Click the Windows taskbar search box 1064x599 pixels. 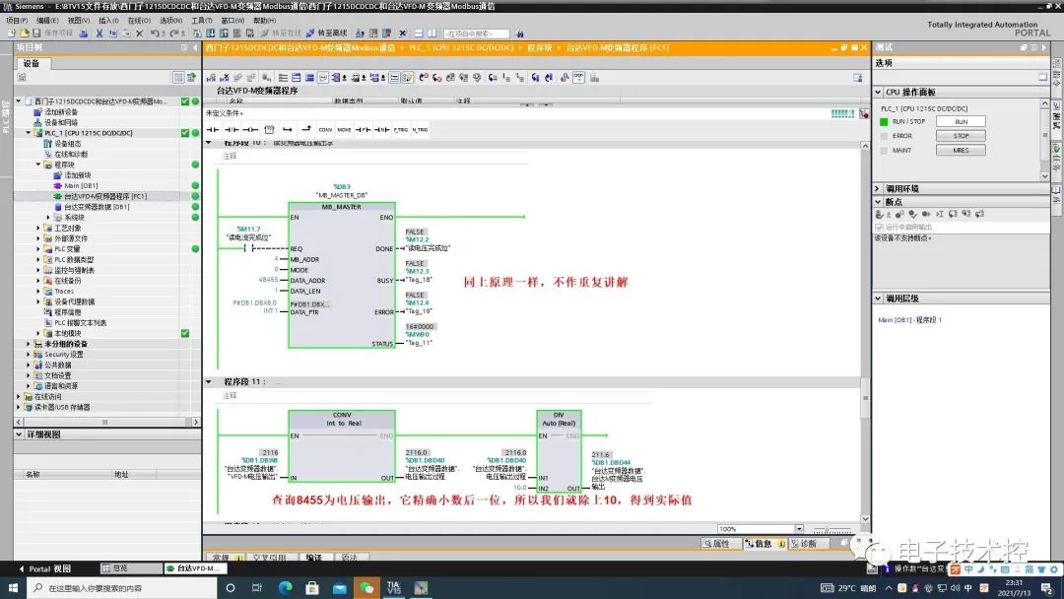[122, 587]
